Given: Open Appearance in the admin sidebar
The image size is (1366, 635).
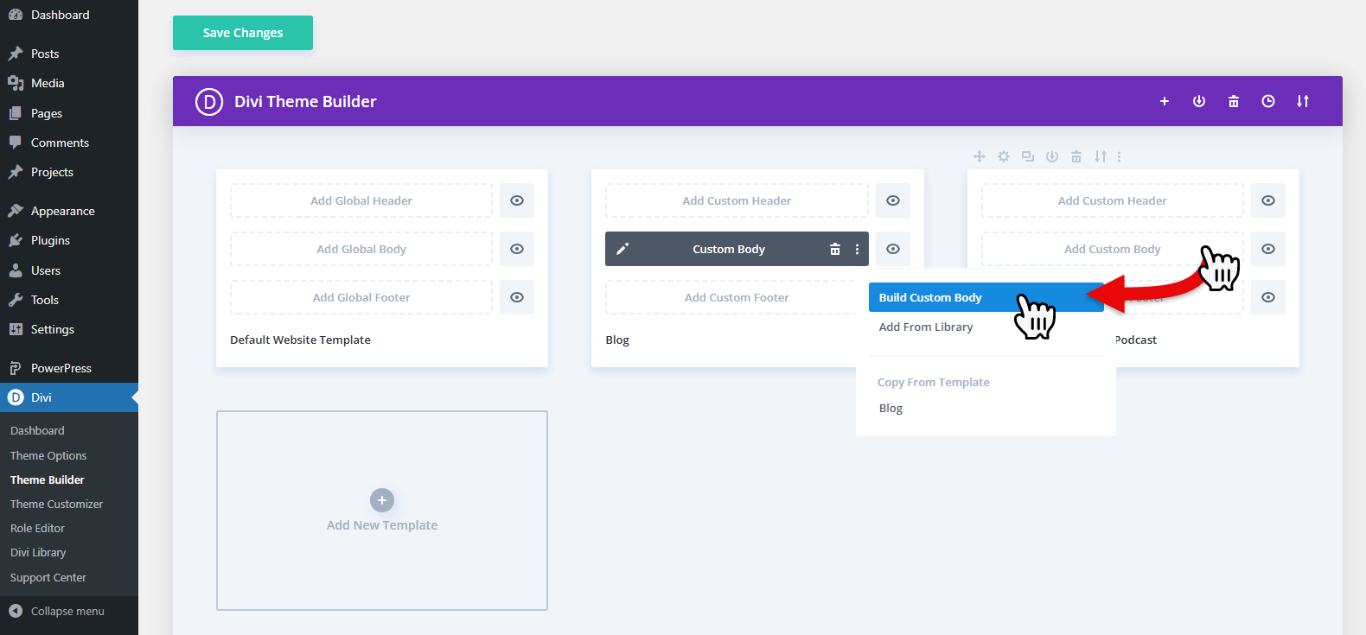Looking at the screenshot, I should (x=69, y=211).
